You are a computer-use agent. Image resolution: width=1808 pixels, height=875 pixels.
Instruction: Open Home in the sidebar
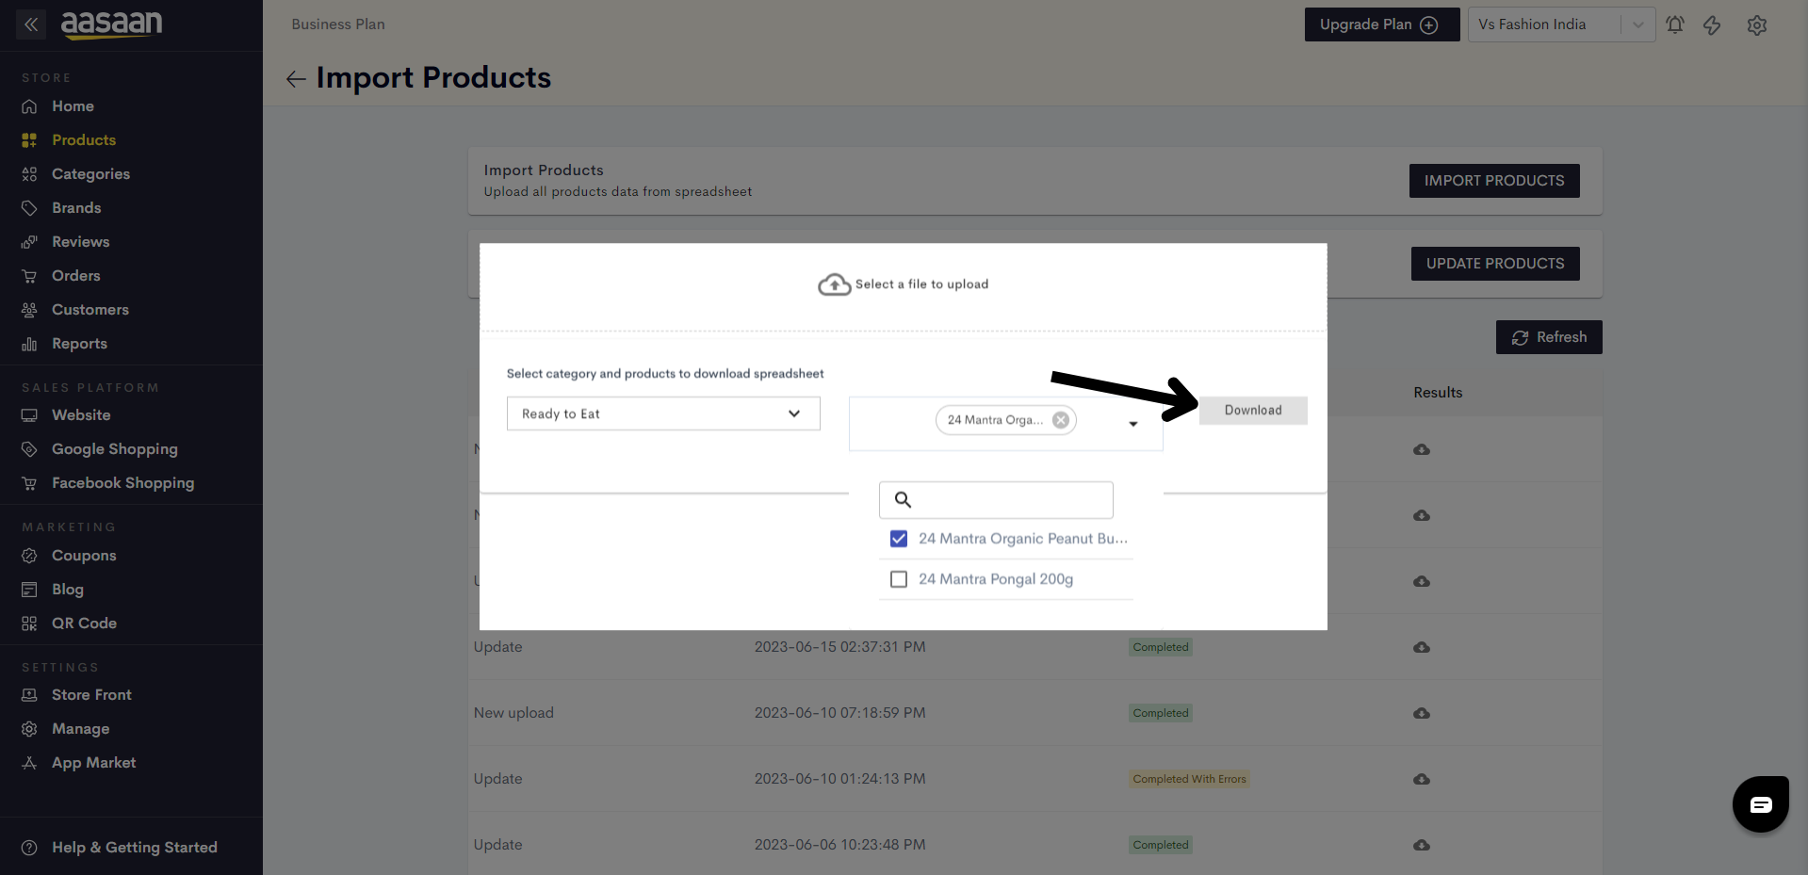73,106
